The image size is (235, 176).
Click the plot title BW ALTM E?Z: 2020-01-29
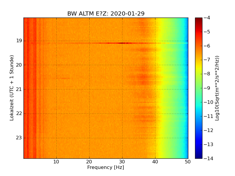click(106, 13)
